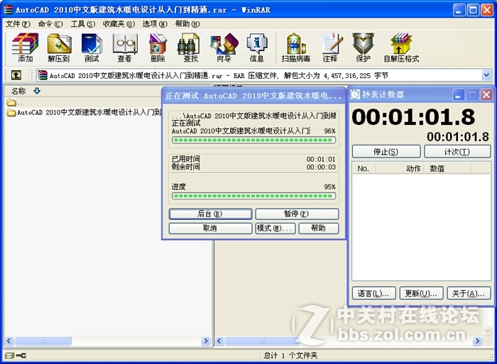The width and height of the screenshot is (497, 364).
Task: Click stopwatch Lap (计次) button
Action: tap(457, 152)
